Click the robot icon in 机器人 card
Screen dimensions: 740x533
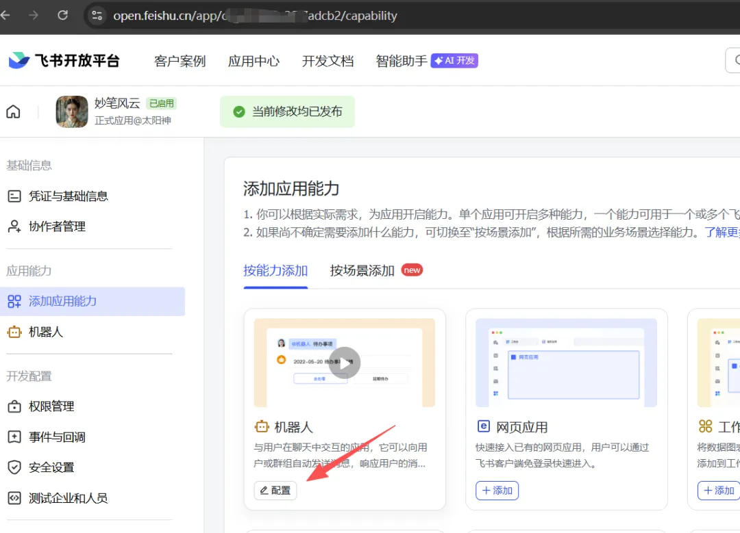[x=262, y=427]
